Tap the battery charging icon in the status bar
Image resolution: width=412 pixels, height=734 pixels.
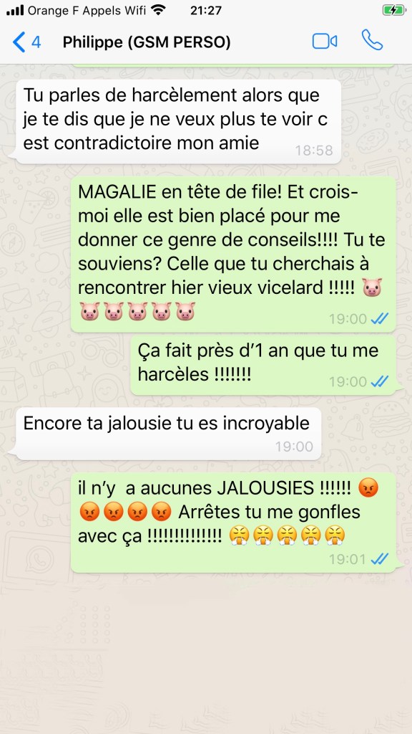click(x=394, y=10)
